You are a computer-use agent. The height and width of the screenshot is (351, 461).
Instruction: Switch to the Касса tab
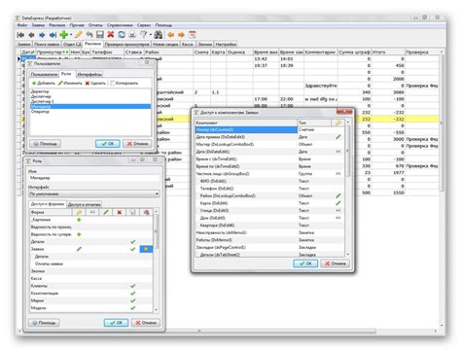click(x=188, y=44)
